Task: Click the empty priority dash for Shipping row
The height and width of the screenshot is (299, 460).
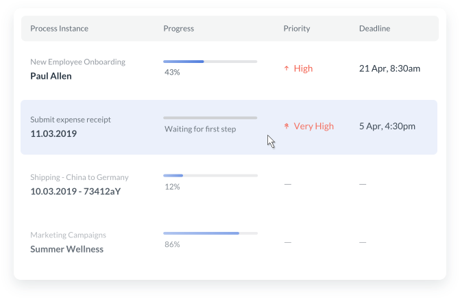Action: 288,184
